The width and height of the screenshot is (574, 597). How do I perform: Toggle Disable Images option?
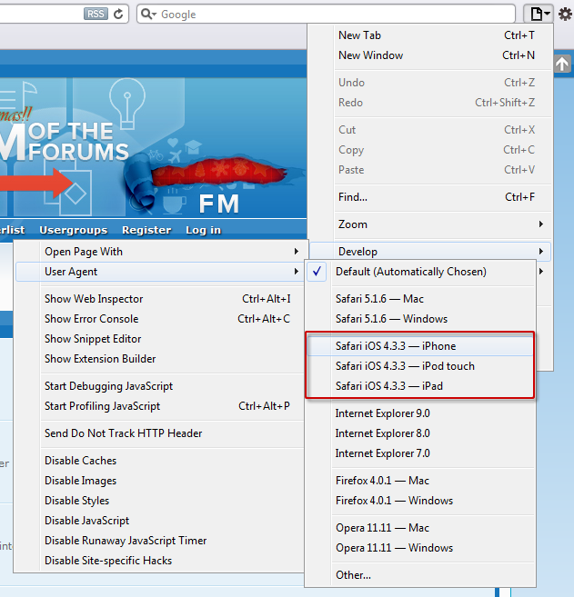tap(160, 481)
